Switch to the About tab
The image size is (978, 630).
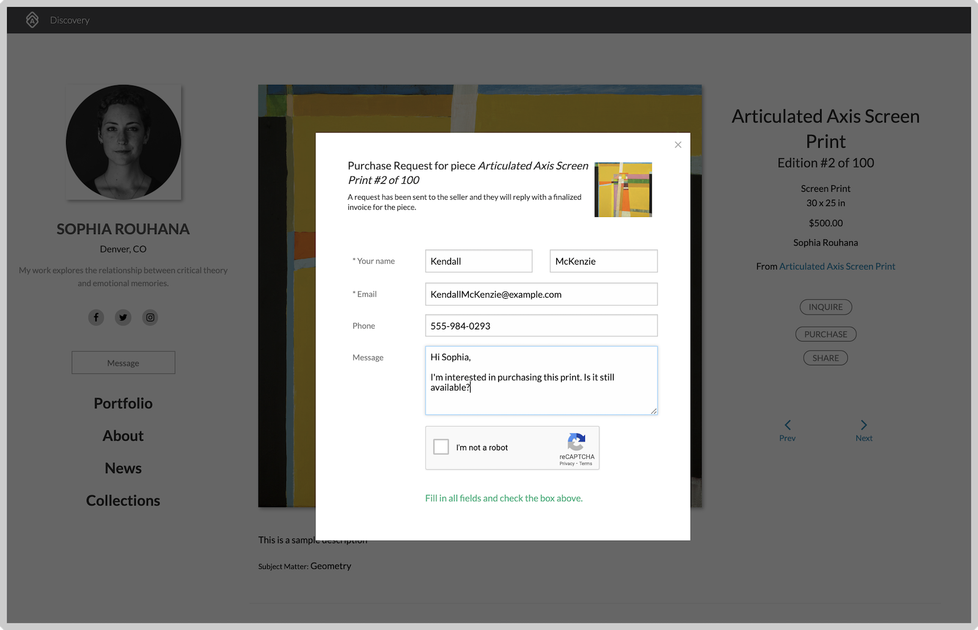[x=123, y=435]
